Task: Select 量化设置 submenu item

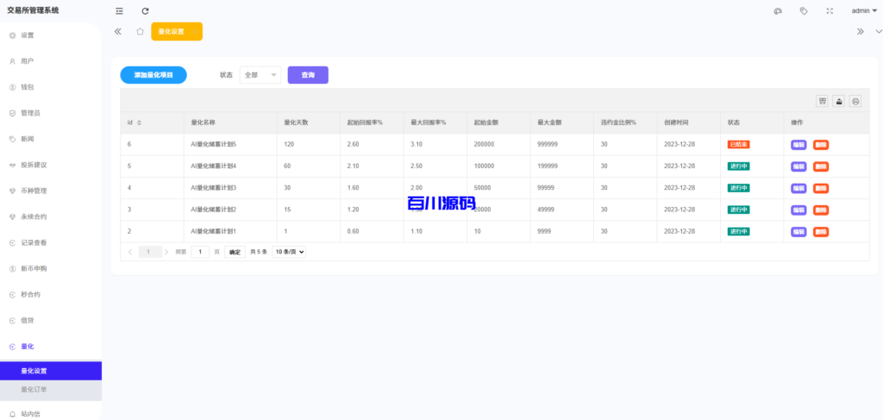Action: [x=51, y=371]
